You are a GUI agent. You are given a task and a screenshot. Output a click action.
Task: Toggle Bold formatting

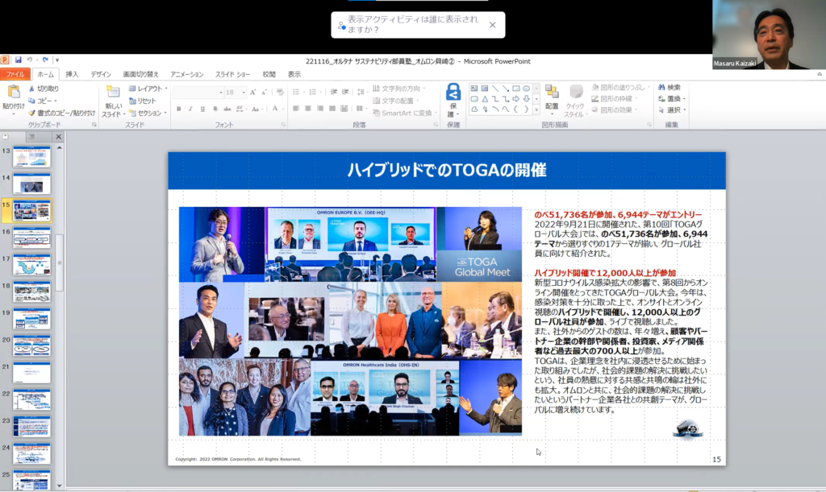point(179,110)
